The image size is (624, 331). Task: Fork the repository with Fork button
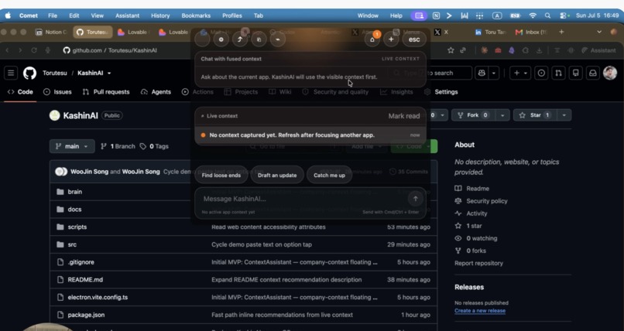(x=474, y=115)
